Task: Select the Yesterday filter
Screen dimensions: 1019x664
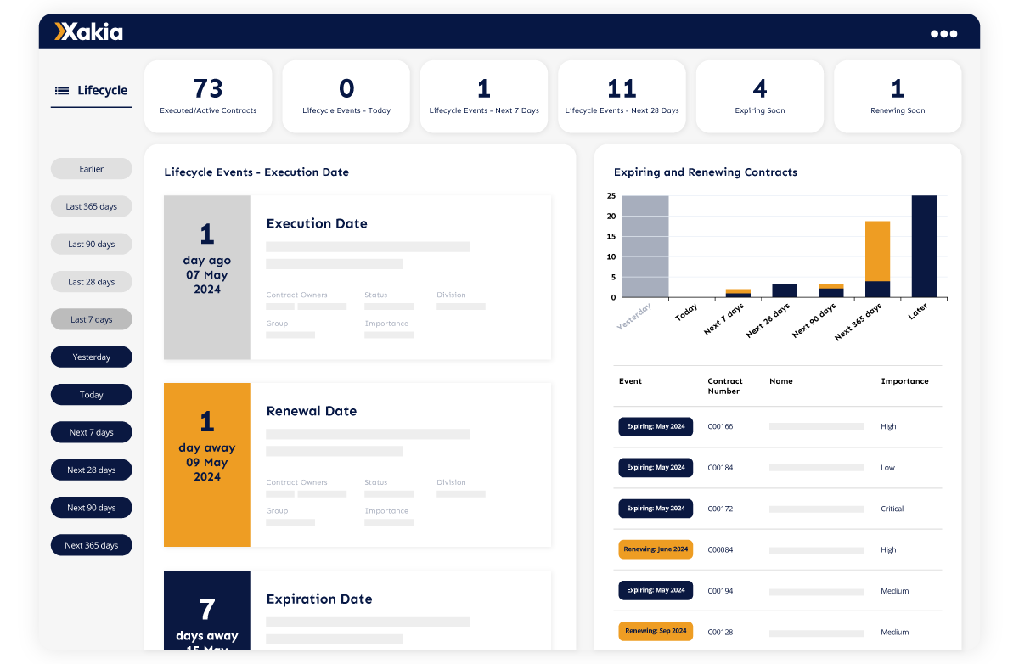Action: [92, 357]
